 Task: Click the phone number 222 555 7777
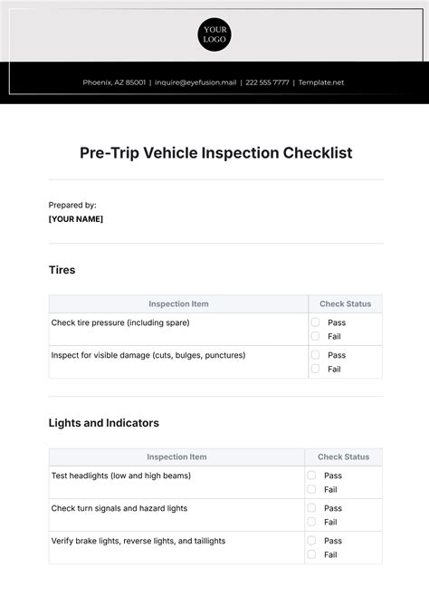[x=267, y=82]
